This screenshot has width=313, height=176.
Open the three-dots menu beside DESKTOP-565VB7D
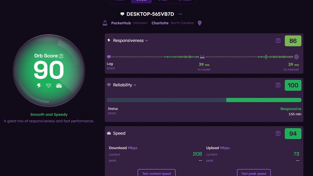coord(180,14)
